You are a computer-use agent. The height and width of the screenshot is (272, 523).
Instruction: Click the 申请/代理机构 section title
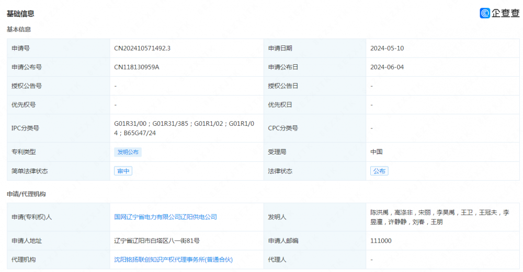click(26, 194)
